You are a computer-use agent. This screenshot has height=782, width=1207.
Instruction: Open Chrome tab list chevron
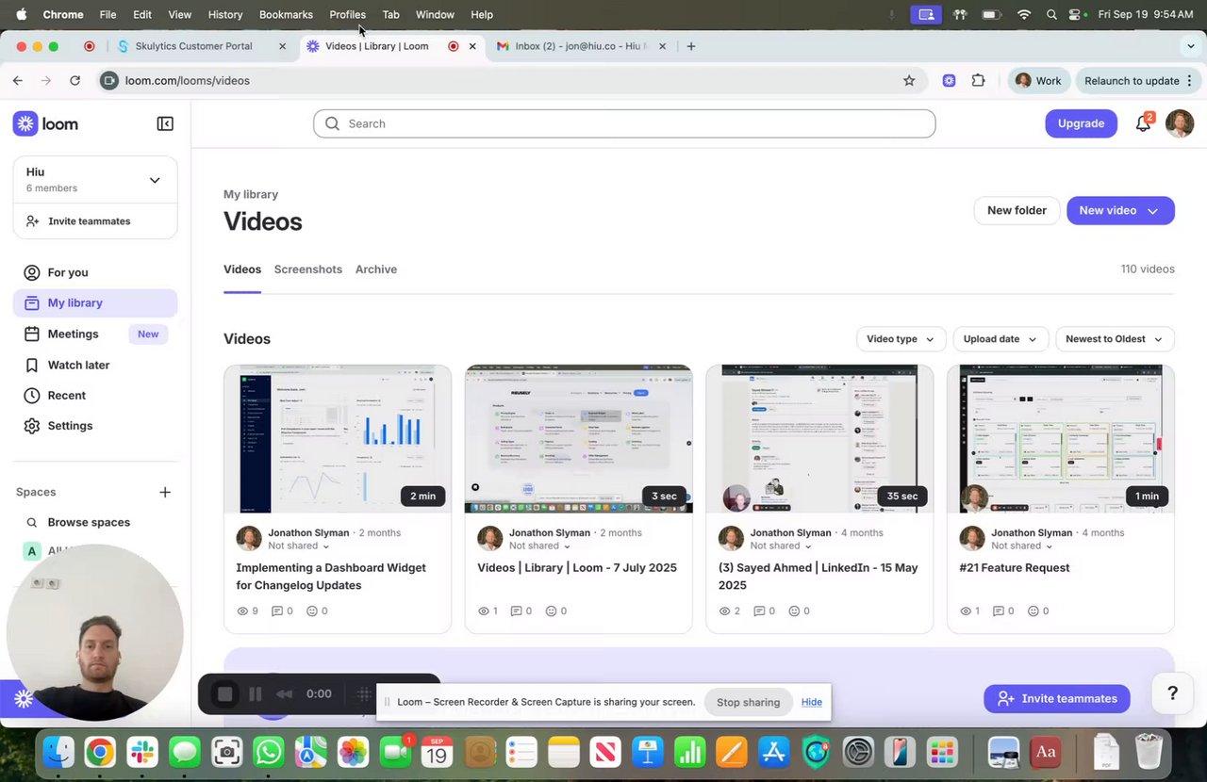1190,46
